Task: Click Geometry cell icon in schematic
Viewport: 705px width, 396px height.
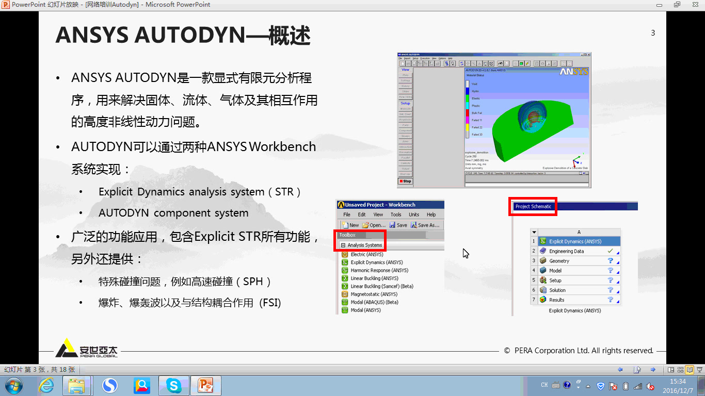Action: (x=543, y=261)
